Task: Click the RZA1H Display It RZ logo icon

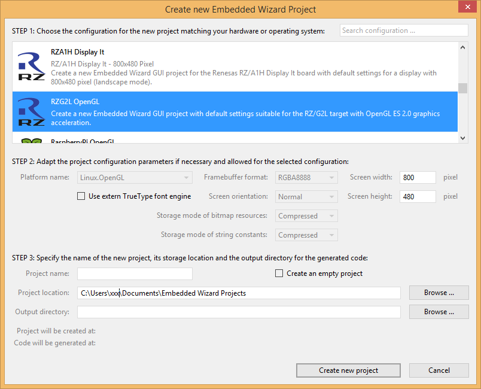Action: click(31, 66)
